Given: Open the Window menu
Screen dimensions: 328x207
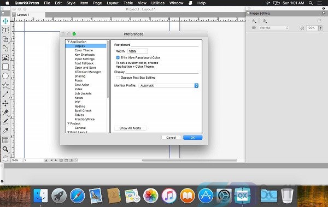Looking at the screenshot, I should pyautogui.click(x=176, y=3).
